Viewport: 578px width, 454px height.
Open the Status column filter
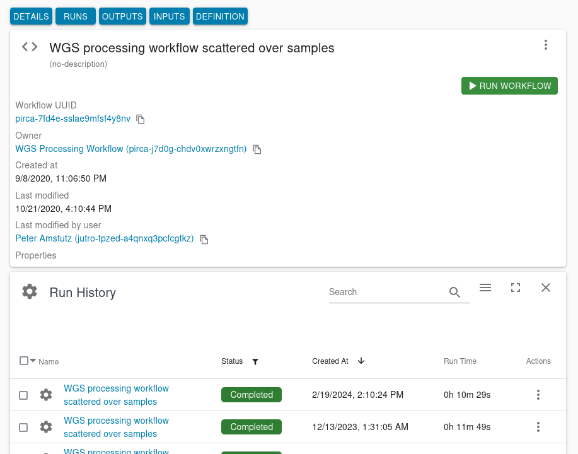255,362
